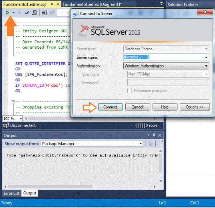Image resolution: width=215 pixels, height=208 pixels.
Task: Click the greyed Disconnect icon in SQL toolbar
Action: [x=52, y=13]
